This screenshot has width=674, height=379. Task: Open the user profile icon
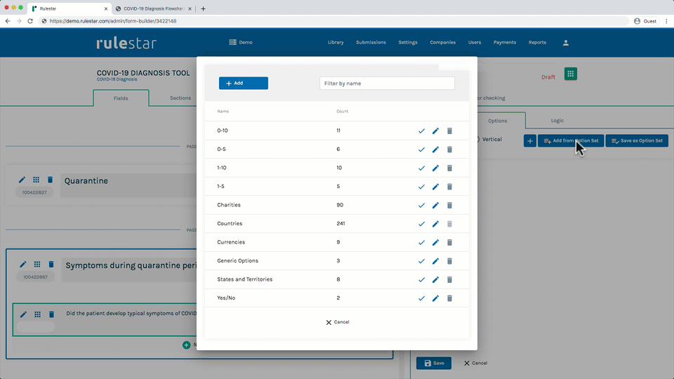(566, 43)
